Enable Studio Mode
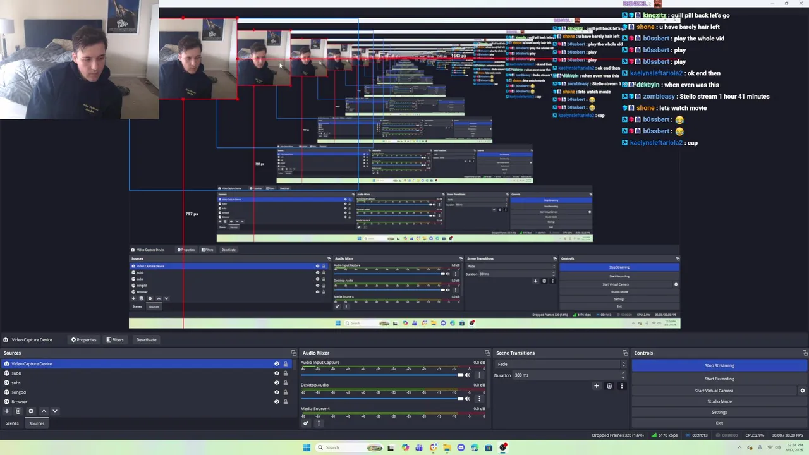This screenshot has height=455, width=809. point(719,401)
